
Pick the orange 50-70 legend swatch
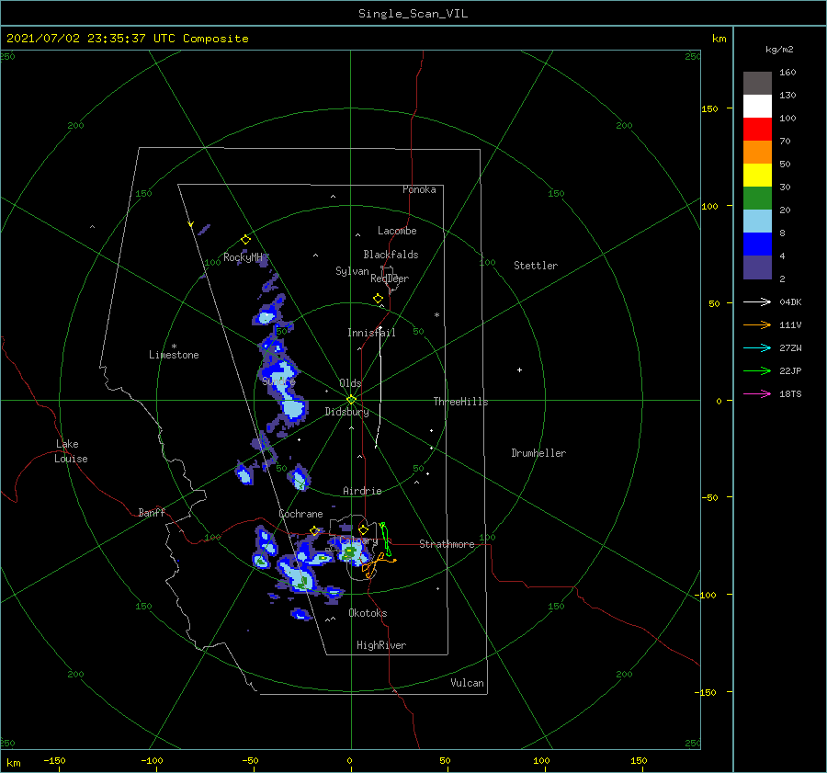[757, 153]
